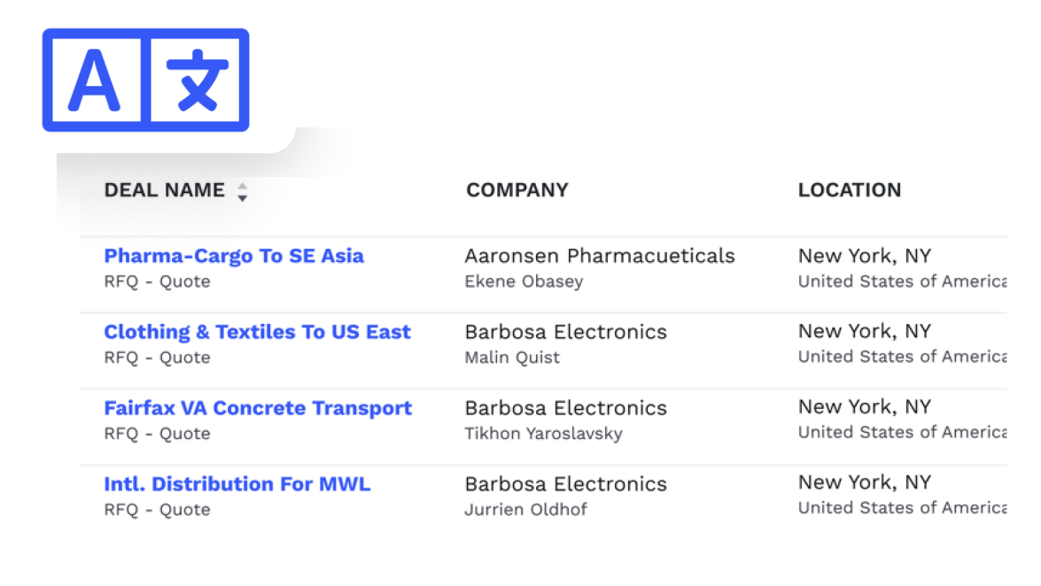This screenshot has height=586, width=1041.
Task: Click New York, NY in Fairfax row
Action: [865, 407]
